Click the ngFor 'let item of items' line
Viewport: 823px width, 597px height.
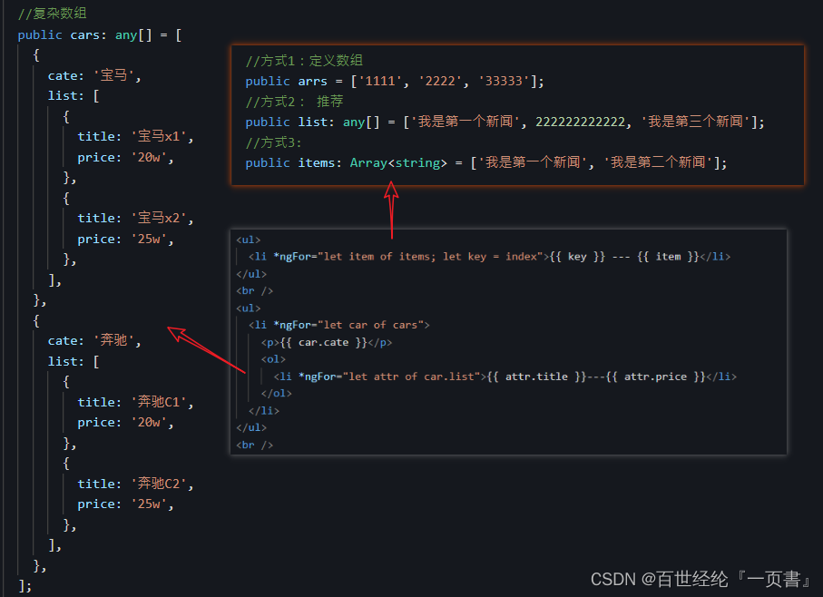[489, 257]
